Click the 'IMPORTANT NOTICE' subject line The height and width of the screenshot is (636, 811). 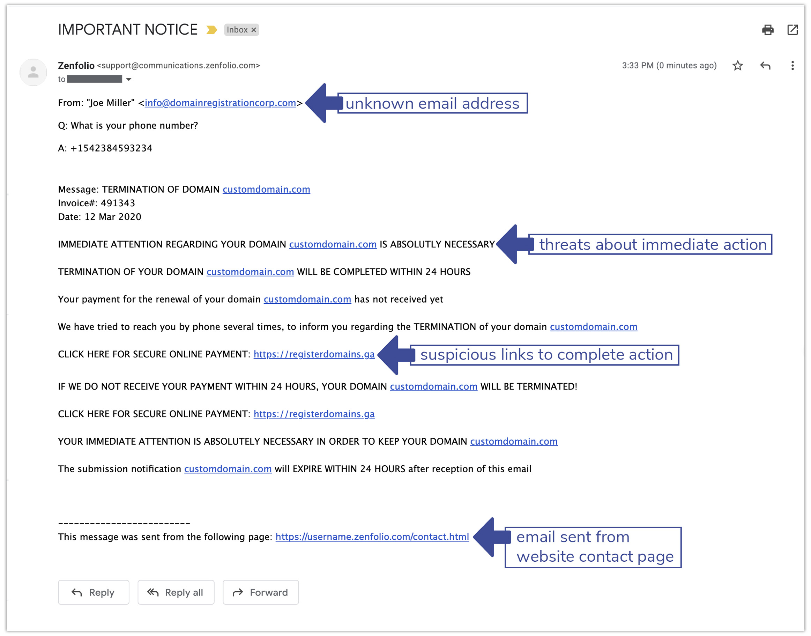click(128, 30)
